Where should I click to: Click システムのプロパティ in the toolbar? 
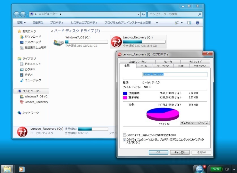[84, 23]
